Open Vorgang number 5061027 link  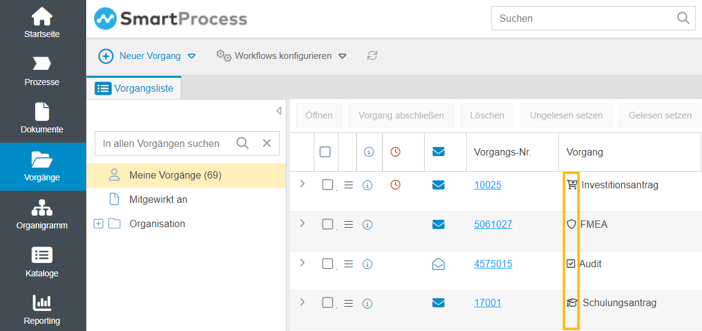point(493,225)
